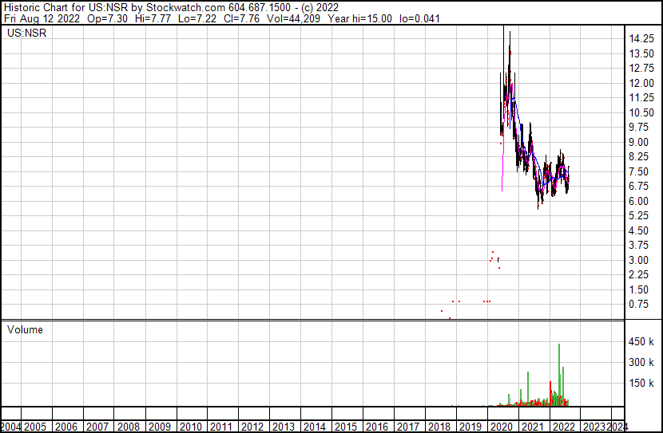Viewport: 663px width, 433px height.
Task: Click the 450 k volume axis label
Action: click(x=642, y=342)
